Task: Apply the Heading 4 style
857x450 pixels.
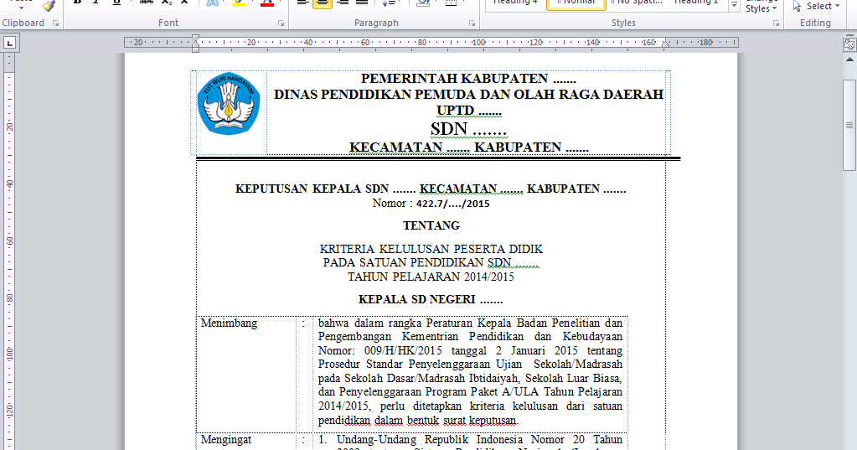Action: point(515,3)
